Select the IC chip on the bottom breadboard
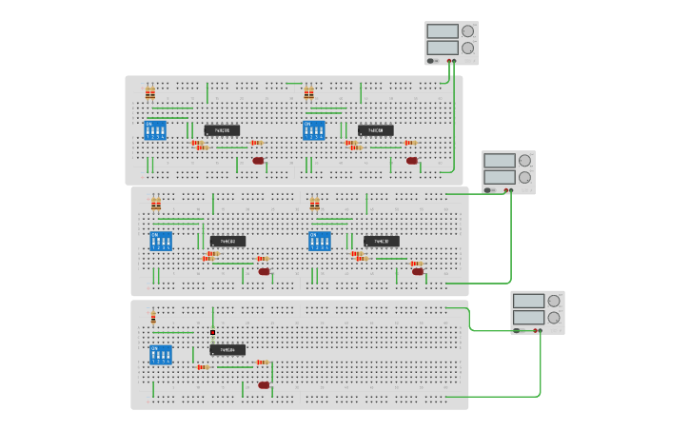This screenshot has height=431, width=690. coord(227,350)
